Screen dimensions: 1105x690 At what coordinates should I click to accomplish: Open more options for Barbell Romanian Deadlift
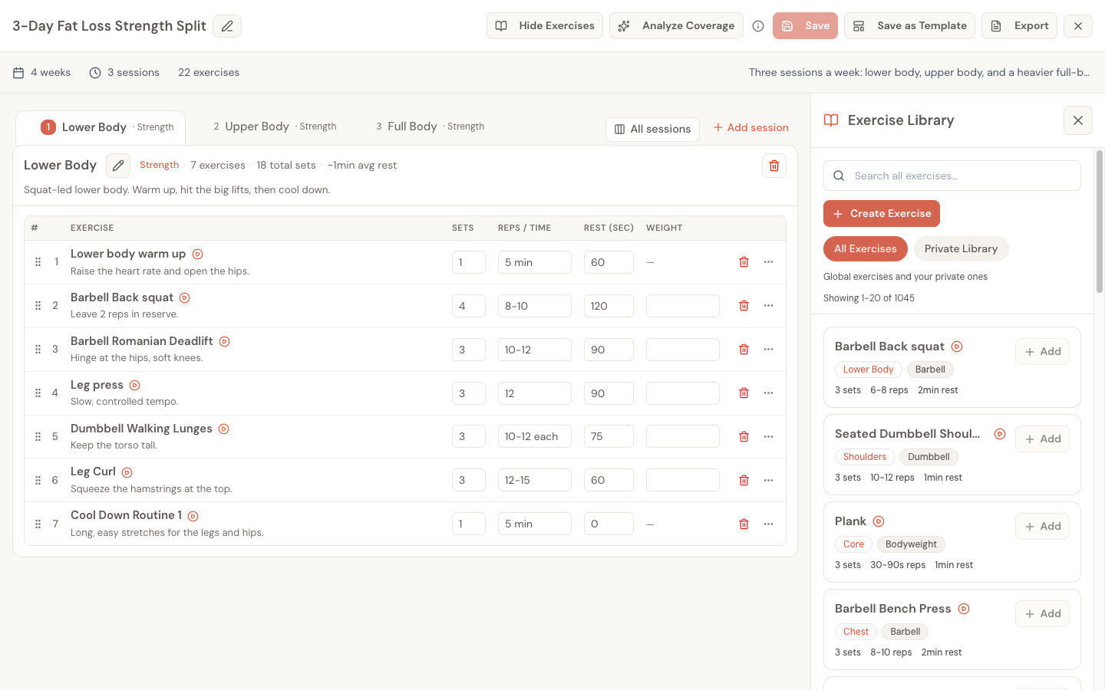pos(768,350)
